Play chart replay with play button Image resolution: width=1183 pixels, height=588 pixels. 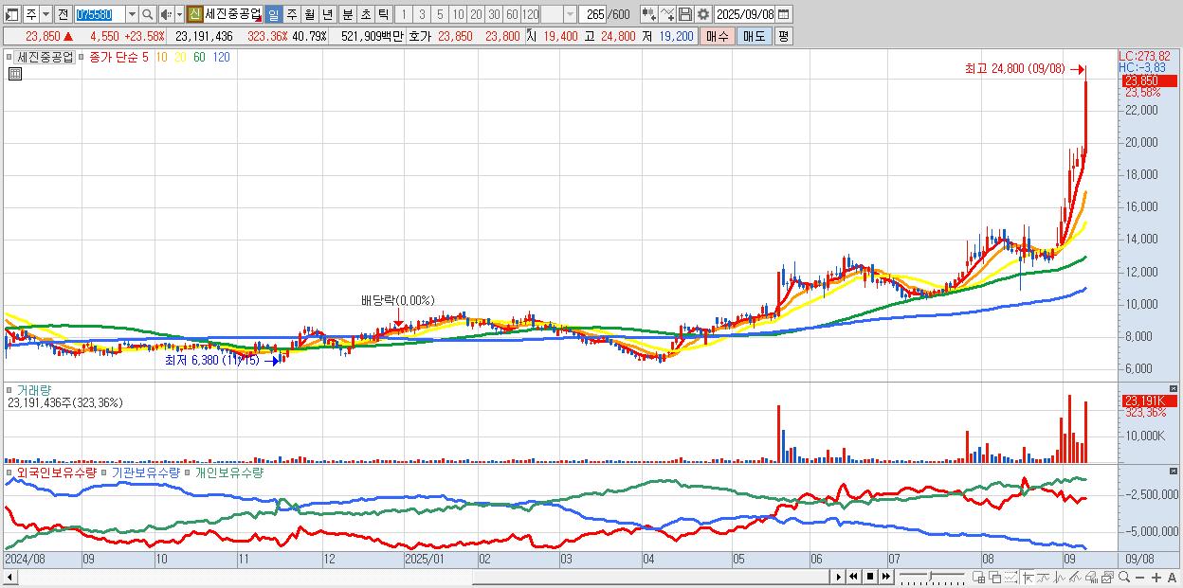[x=839, y=577]
